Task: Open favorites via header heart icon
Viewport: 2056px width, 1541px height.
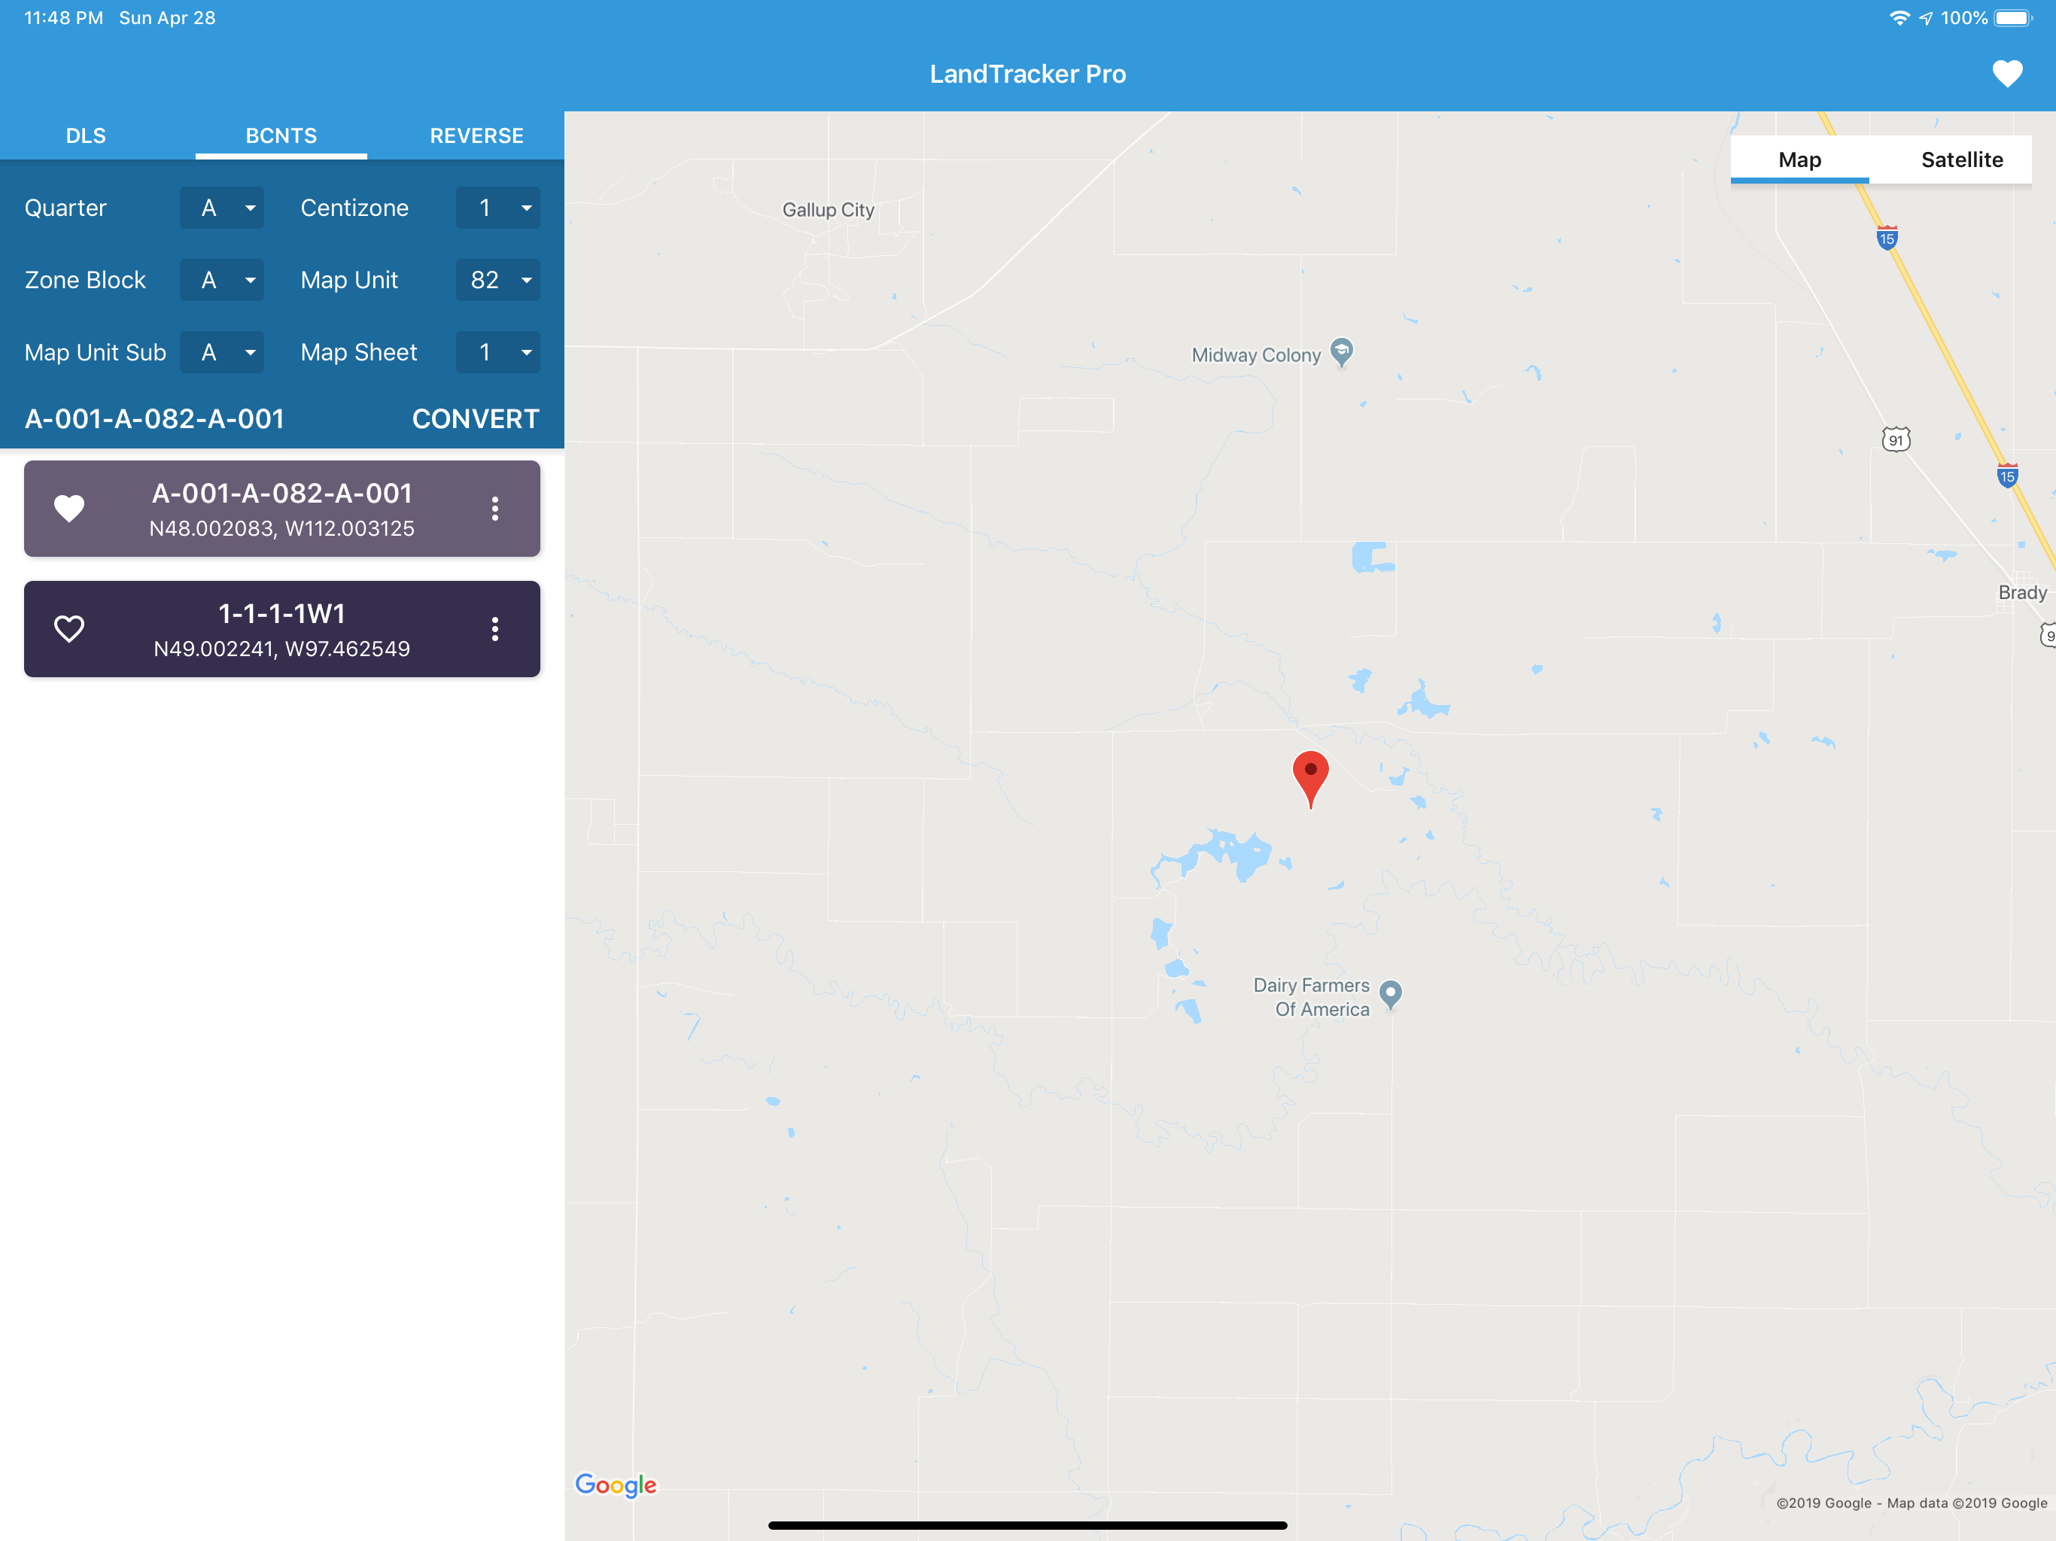Action: (x=2007, y=74)
